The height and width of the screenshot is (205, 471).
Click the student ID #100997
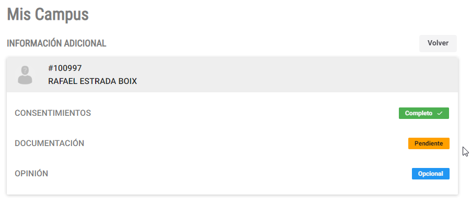[65, 68]
